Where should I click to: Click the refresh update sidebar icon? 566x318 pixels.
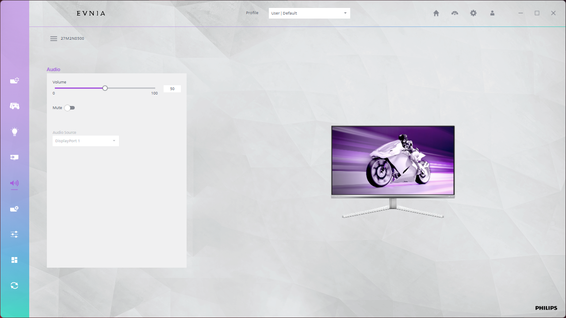[15, 285]
